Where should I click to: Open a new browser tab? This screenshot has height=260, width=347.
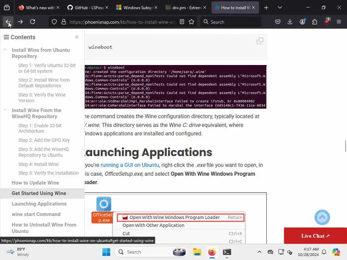pyautogui.click(x=266, y=8)
